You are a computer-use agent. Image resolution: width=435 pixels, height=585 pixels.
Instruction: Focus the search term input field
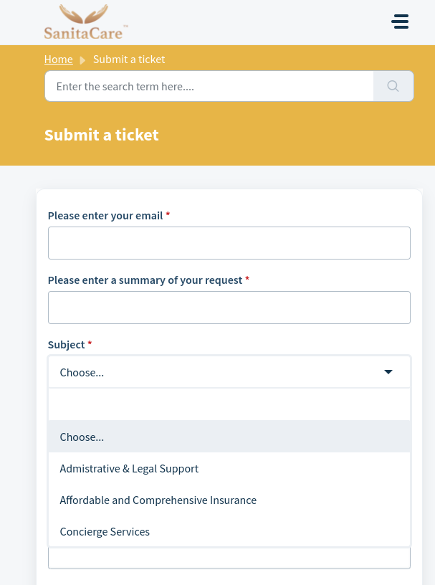click(209, 86)
